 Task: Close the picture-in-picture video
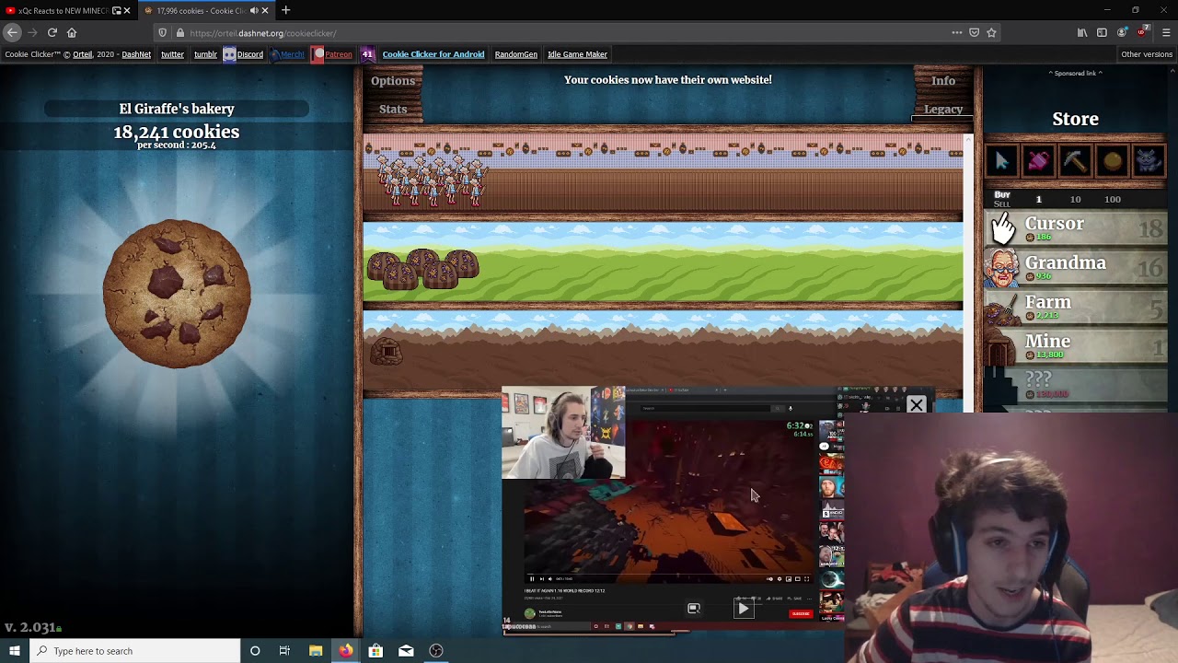click(916, 404)
